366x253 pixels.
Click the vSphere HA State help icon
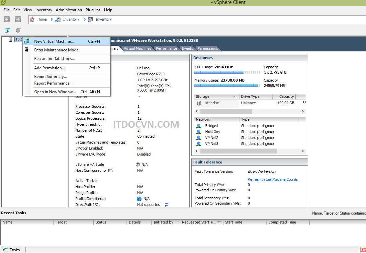(138, 164)
